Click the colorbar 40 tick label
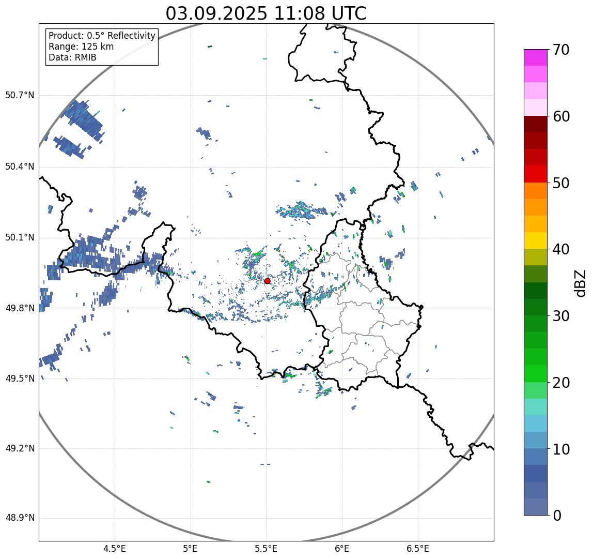The image size is (593, 559). [x=561, y=249]
